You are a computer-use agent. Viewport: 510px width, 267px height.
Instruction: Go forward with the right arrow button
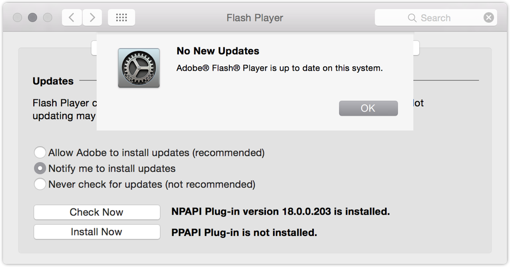[92, 17]
